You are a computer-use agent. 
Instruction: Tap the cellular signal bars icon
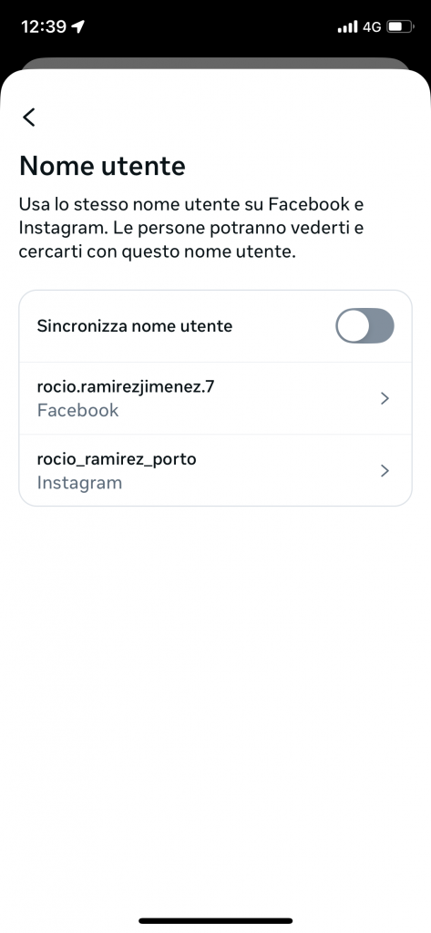tap(348, 26)
